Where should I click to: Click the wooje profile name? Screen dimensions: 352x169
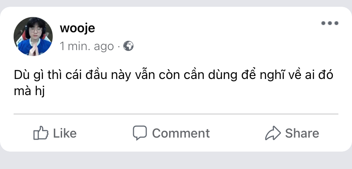(x=77, y=28)
